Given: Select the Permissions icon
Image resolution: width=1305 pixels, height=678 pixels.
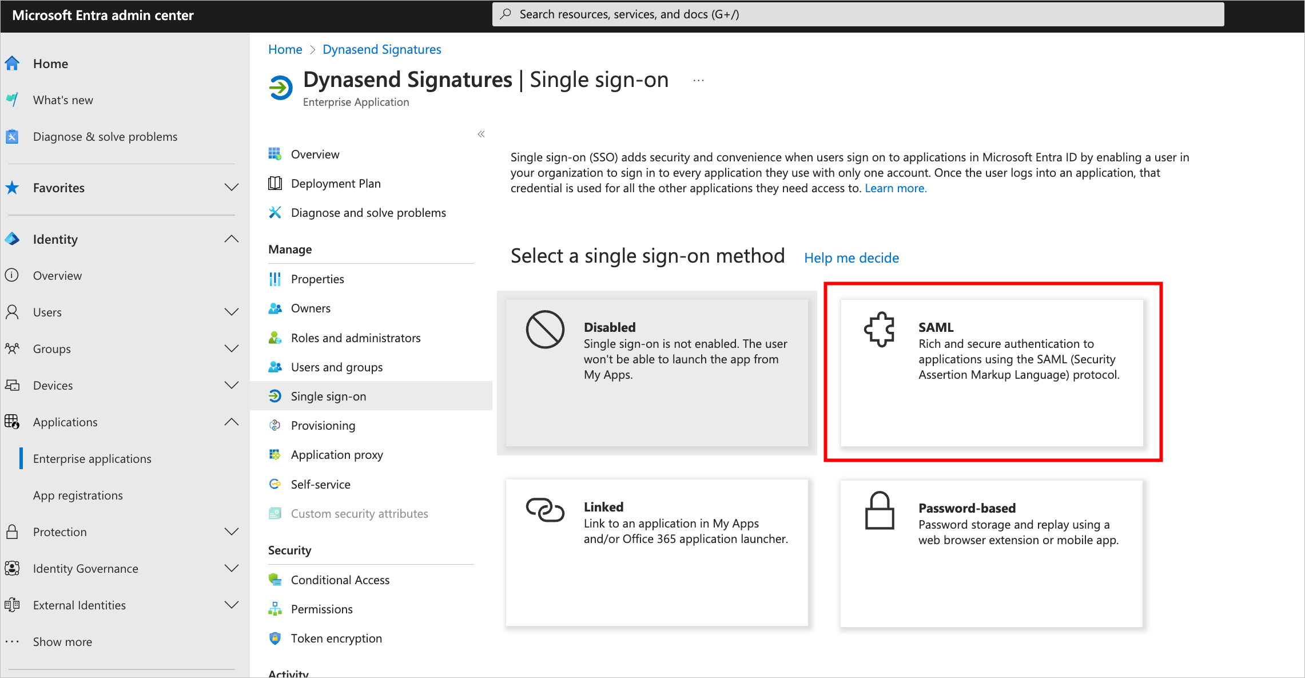Looking at the screenshot, I should tap(276, 609).
